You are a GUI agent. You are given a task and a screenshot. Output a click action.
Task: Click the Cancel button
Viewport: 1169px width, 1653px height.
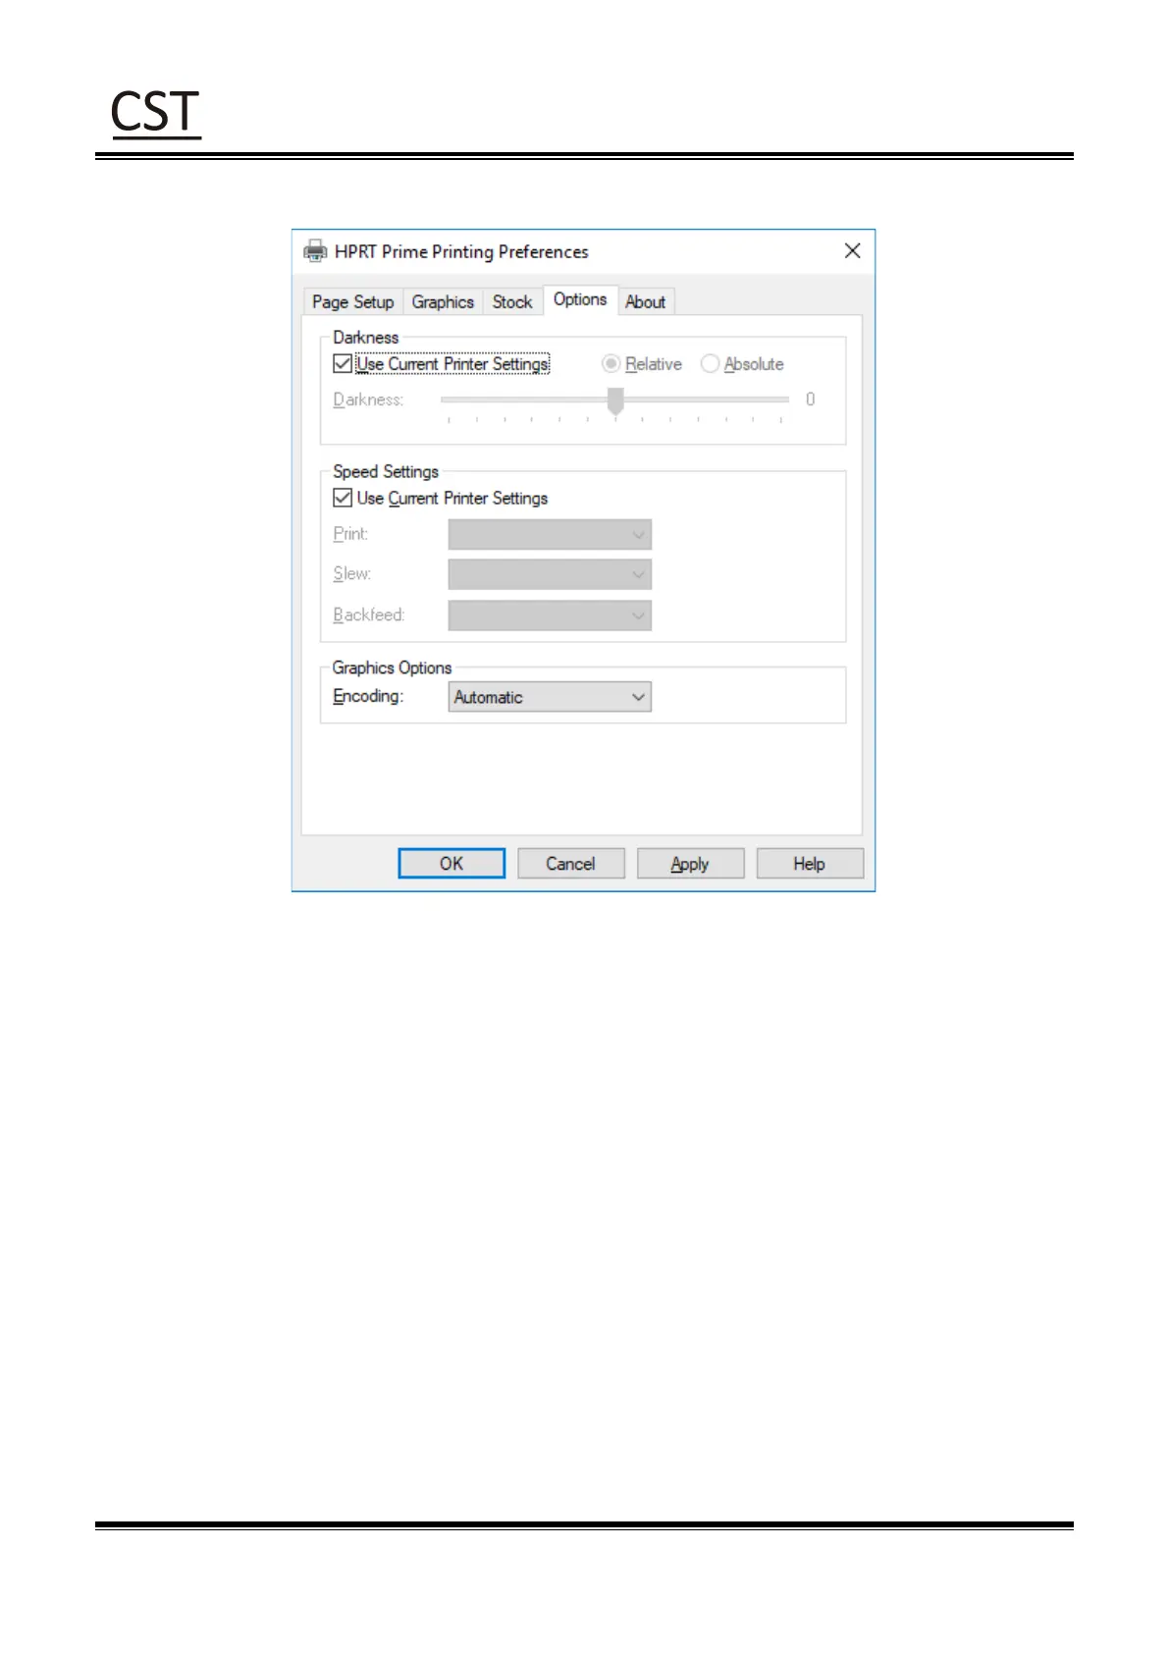coord(571,864)
